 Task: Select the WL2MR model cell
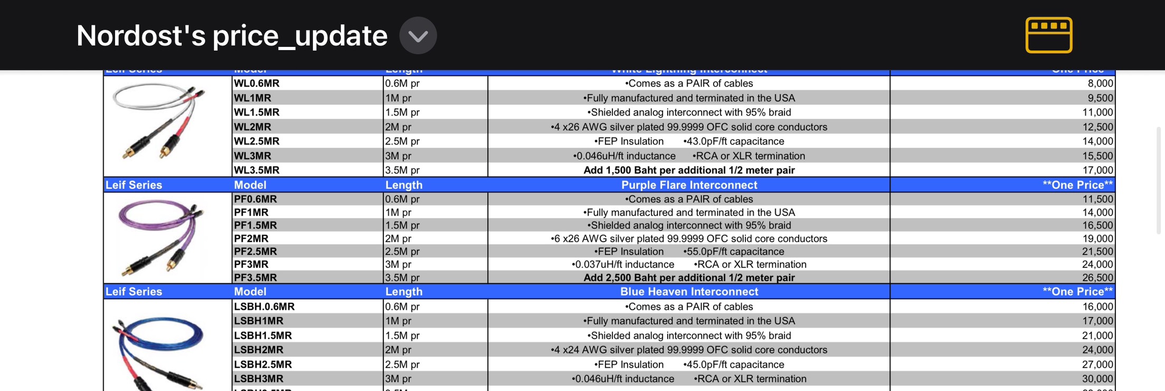click(x=307, y=127)
